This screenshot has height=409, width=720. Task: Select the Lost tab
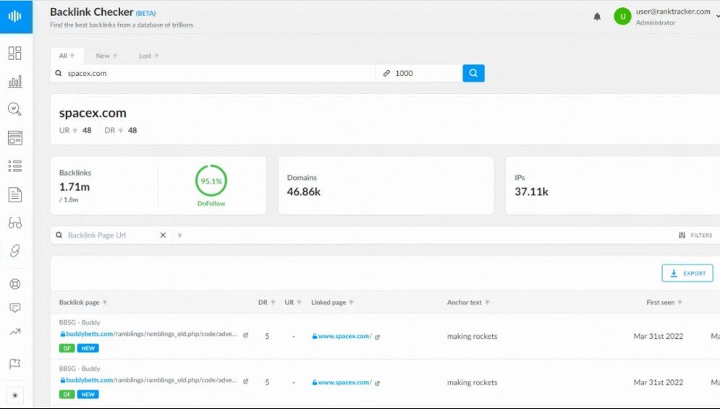(x=148, y=56)
